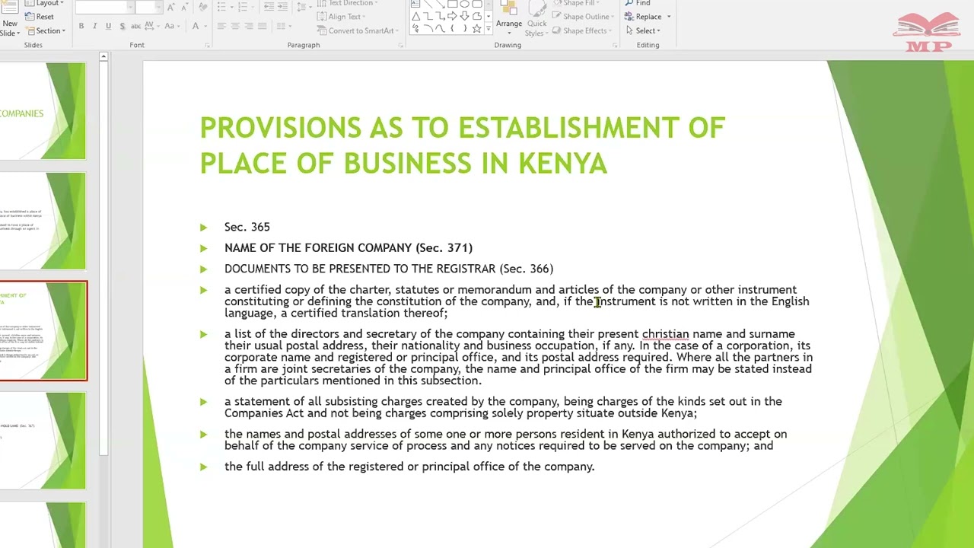Open Arrange options in Drawing group

509,18
